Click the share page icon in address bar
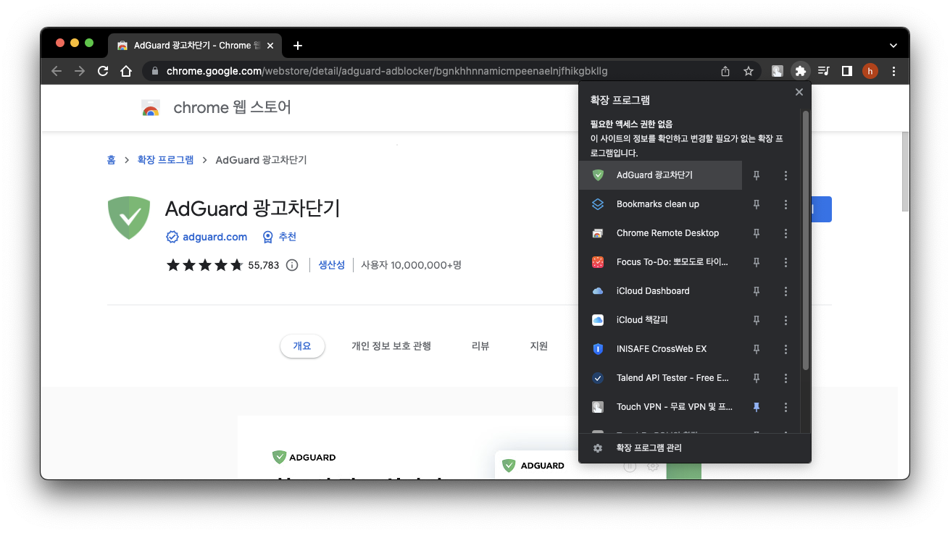 point(725,71)
